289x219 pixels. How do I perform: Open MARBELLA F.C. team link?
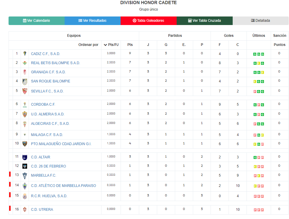coord(44,175)
